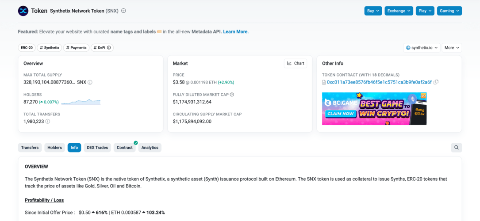Click info icon beside total transfers count

[48, 122]
